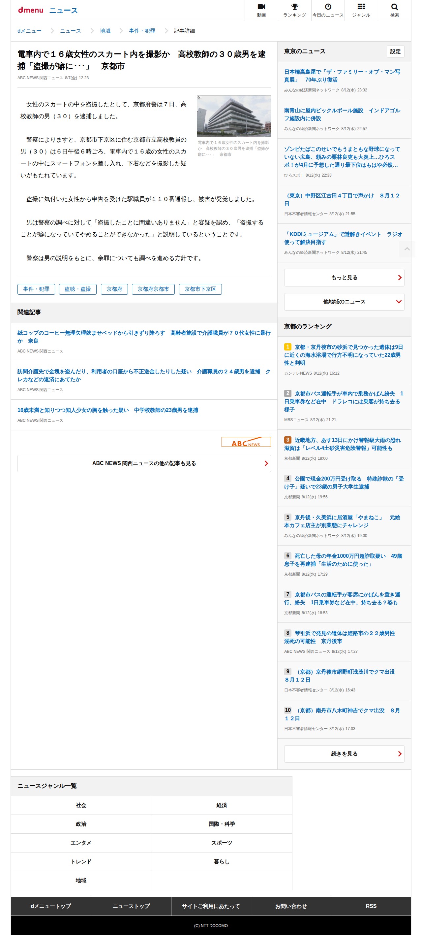This screenshot has width=422, height=935.
Task: Click 続きを見る button under ranking
Action: 344,754
